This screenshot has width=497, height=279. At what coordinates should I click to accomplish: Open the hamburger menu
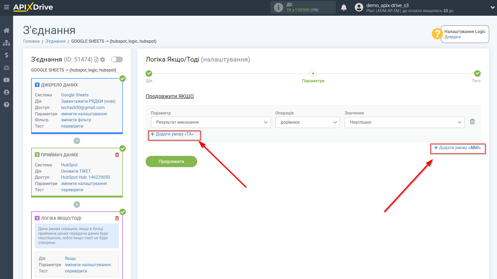7,7
